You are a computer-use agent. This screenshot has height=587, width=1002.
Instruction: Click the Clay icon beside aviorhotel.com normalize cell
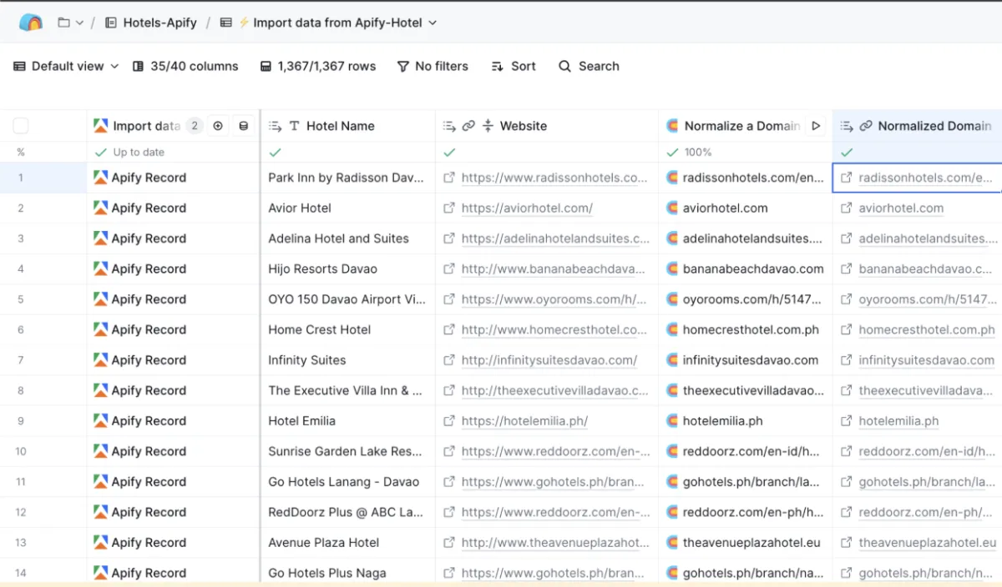pos(672,208)
